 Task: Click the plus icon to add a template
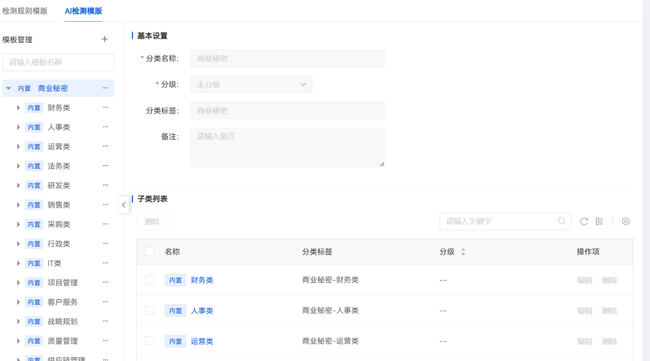(x=104, y=39)
